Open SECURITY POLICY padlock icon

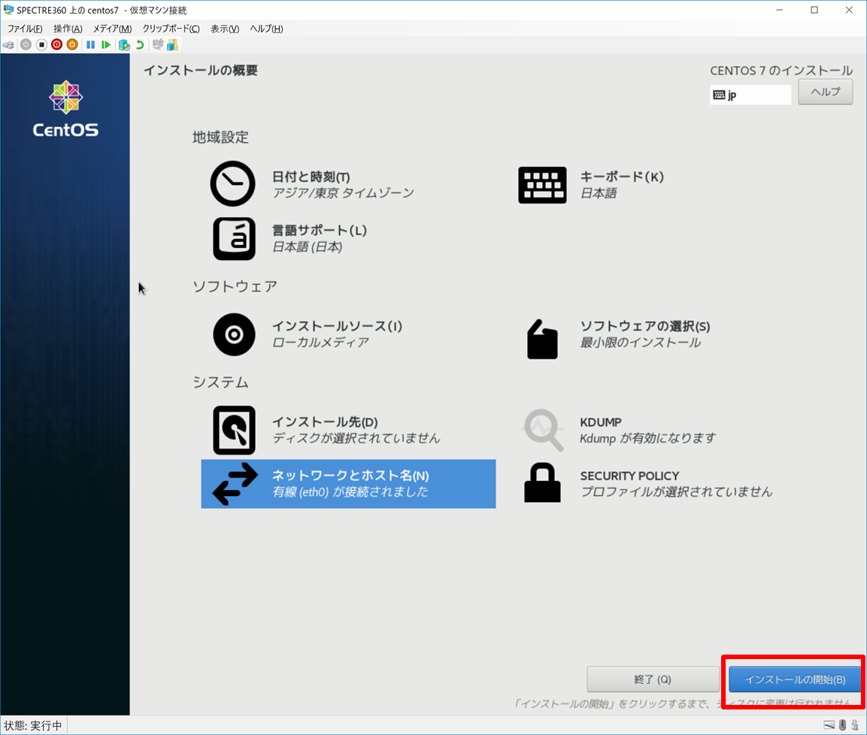coord(542,483)
